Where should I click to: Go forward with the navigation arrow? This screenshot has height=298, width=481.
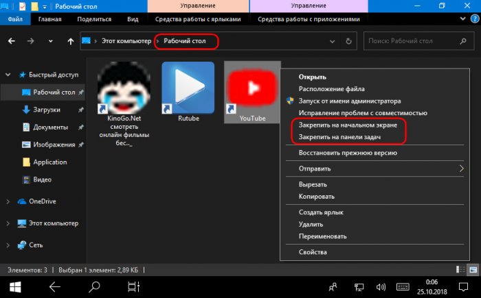[31, 41]
